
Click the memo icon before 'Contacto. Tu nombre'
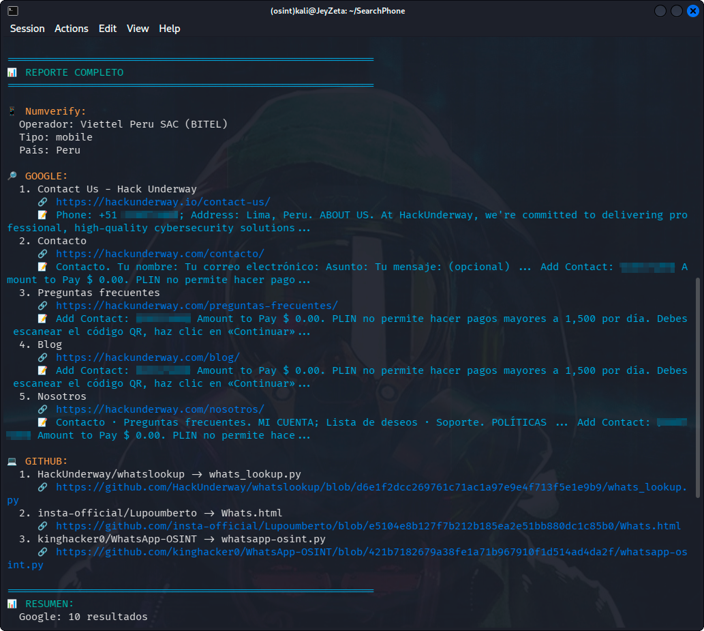[43, 267]
